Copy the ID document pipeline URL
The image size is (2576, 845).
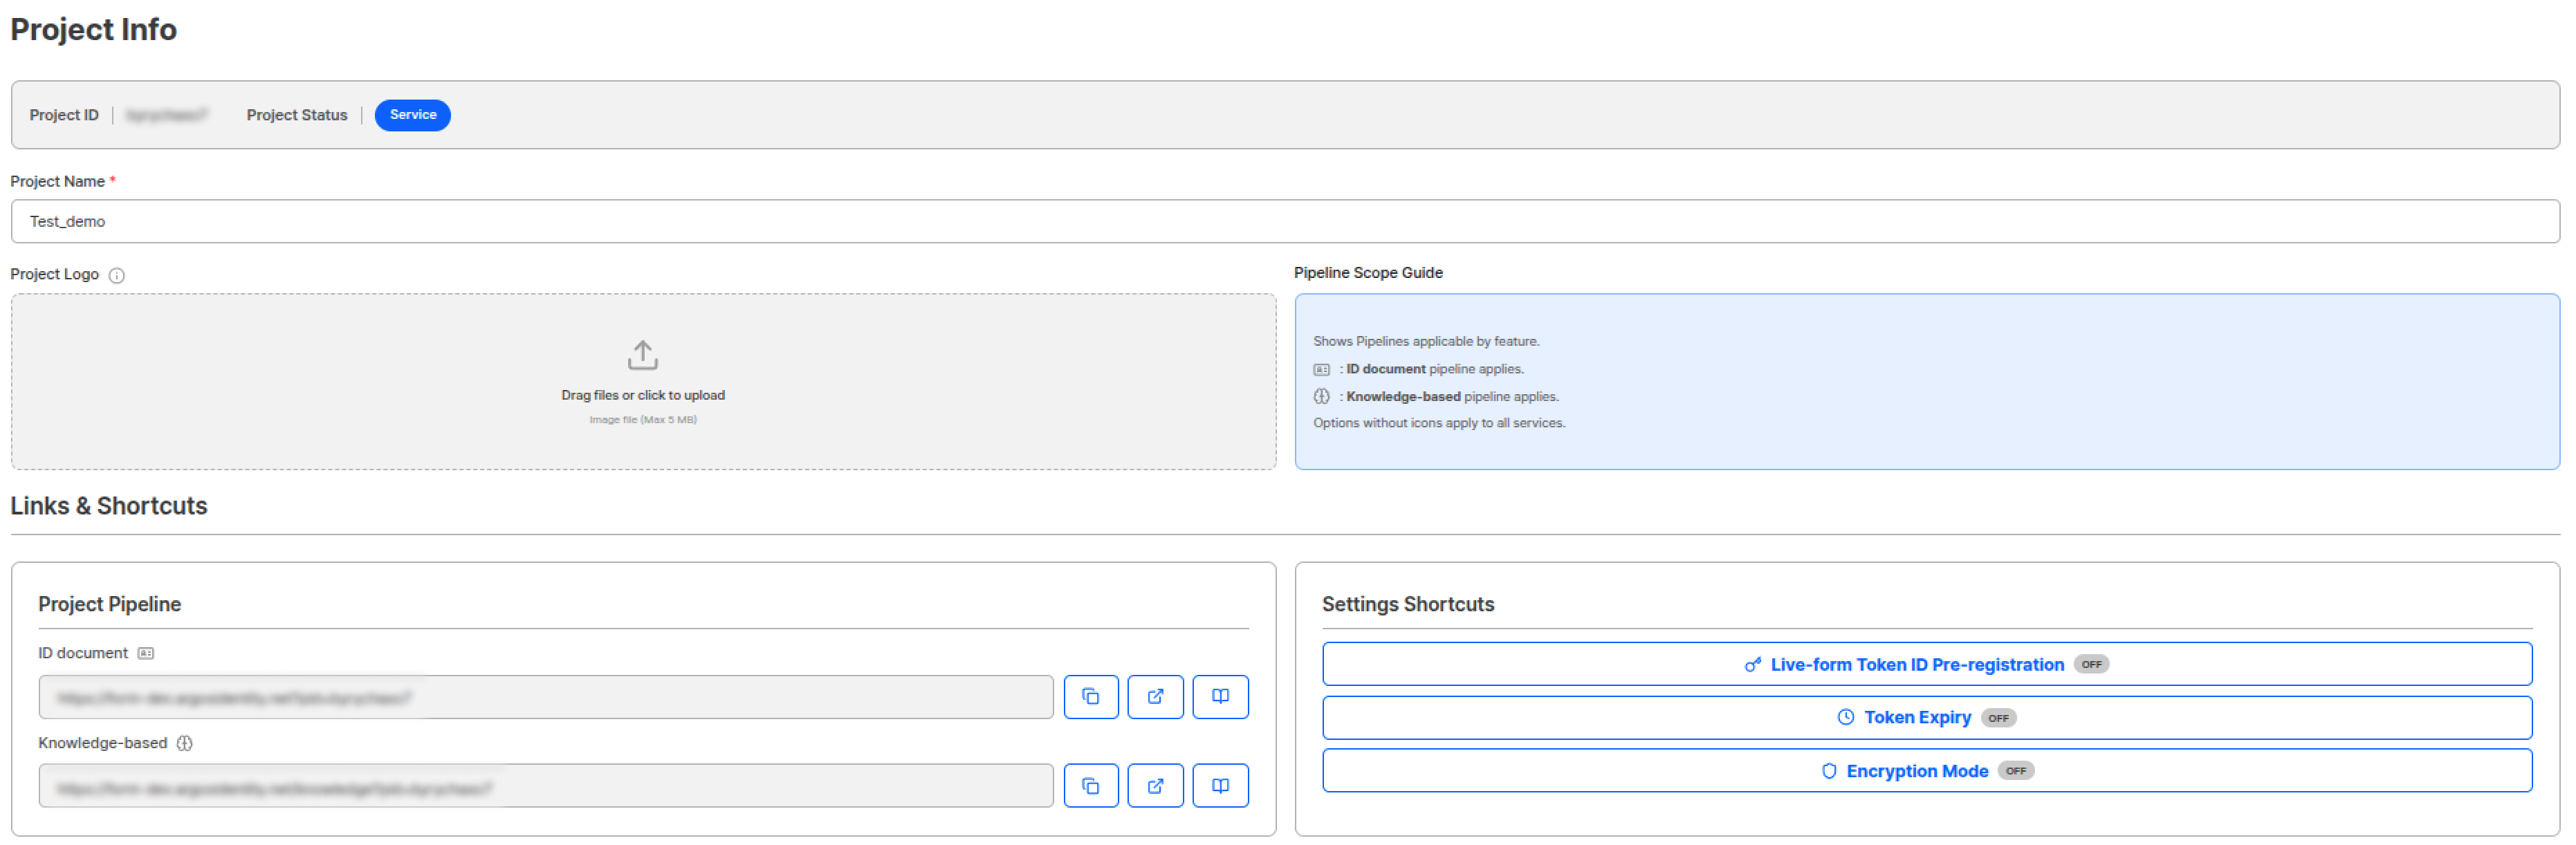pos(1091,696)
